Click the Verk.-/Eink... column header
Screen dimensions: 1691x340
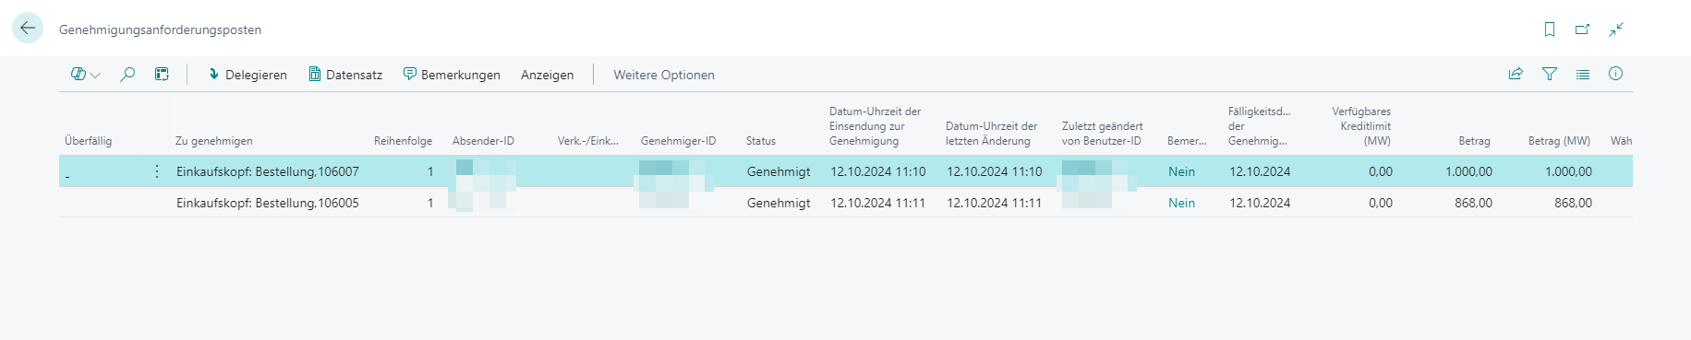[x=588, y=141]
